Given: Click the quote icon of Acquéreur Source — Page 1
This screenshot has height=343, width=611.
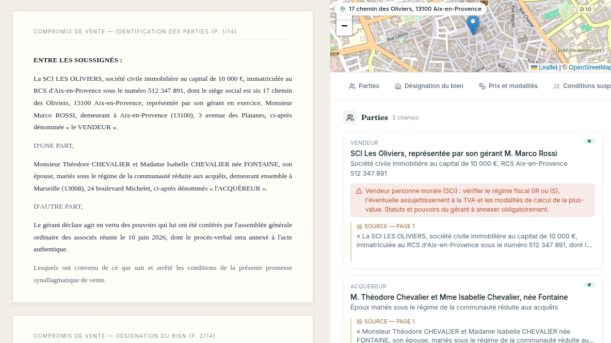Looking at the screenshot, I should [x=359, y=321].
